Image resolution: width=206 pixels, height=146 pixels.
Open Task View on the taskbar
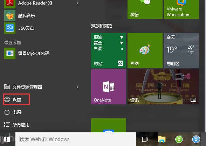pyautogui.click(x=144, y=139)
